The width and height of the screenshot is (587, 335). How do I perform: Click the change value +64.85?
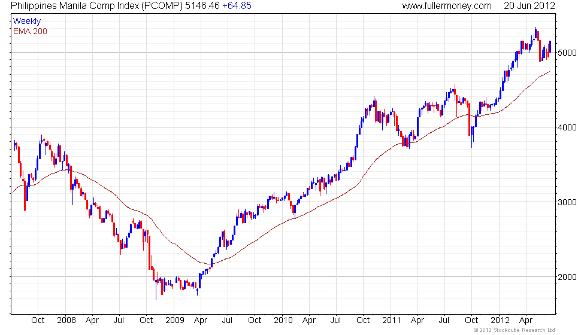pos(237,6)
